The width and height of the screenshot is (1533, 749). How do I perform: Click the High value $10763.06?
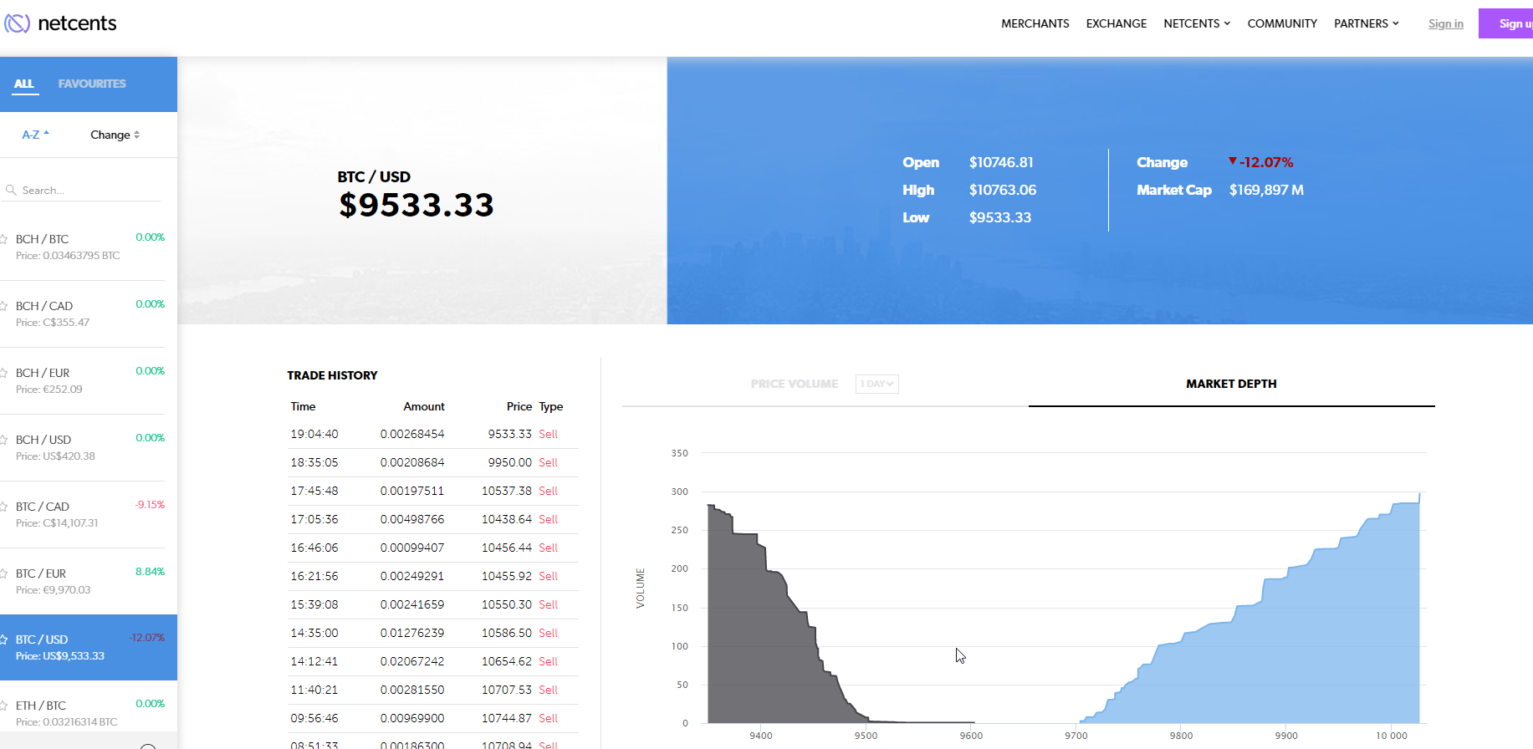(1003, 190)
